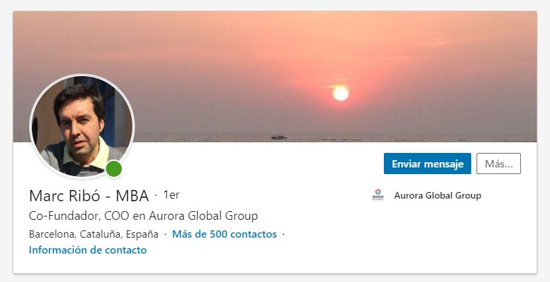
Task: Send a message via Enviar mensaje
Action: click(x=428, y=164)
